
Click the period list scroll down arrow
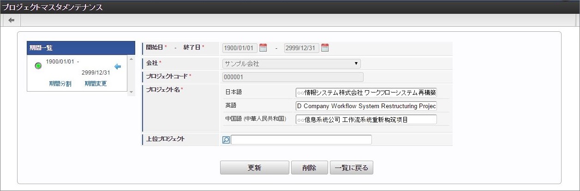point(131,92)
